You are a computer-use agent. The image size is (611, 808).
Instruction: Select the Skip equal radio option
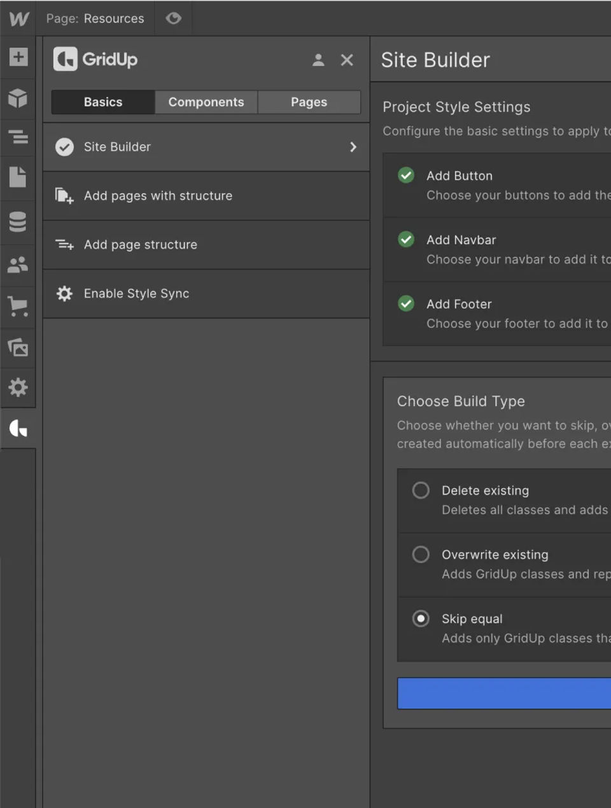421,618
